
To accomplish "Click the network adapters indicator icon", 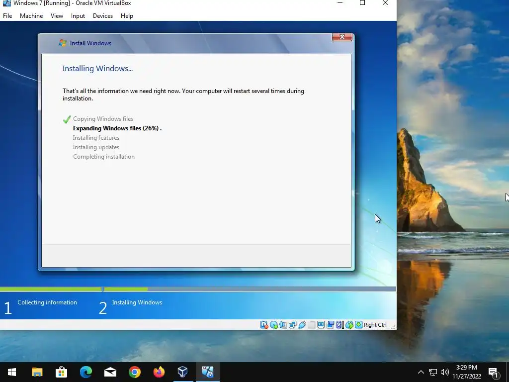I will coord(292,325).
